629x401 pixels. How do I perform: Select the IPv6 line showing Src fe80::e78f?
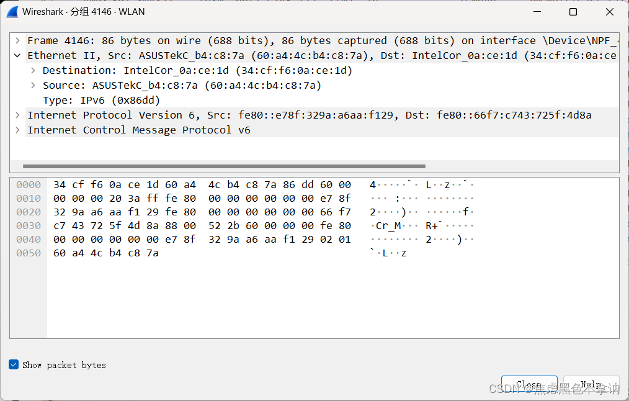pyautogui.click(x=248, y=115)
